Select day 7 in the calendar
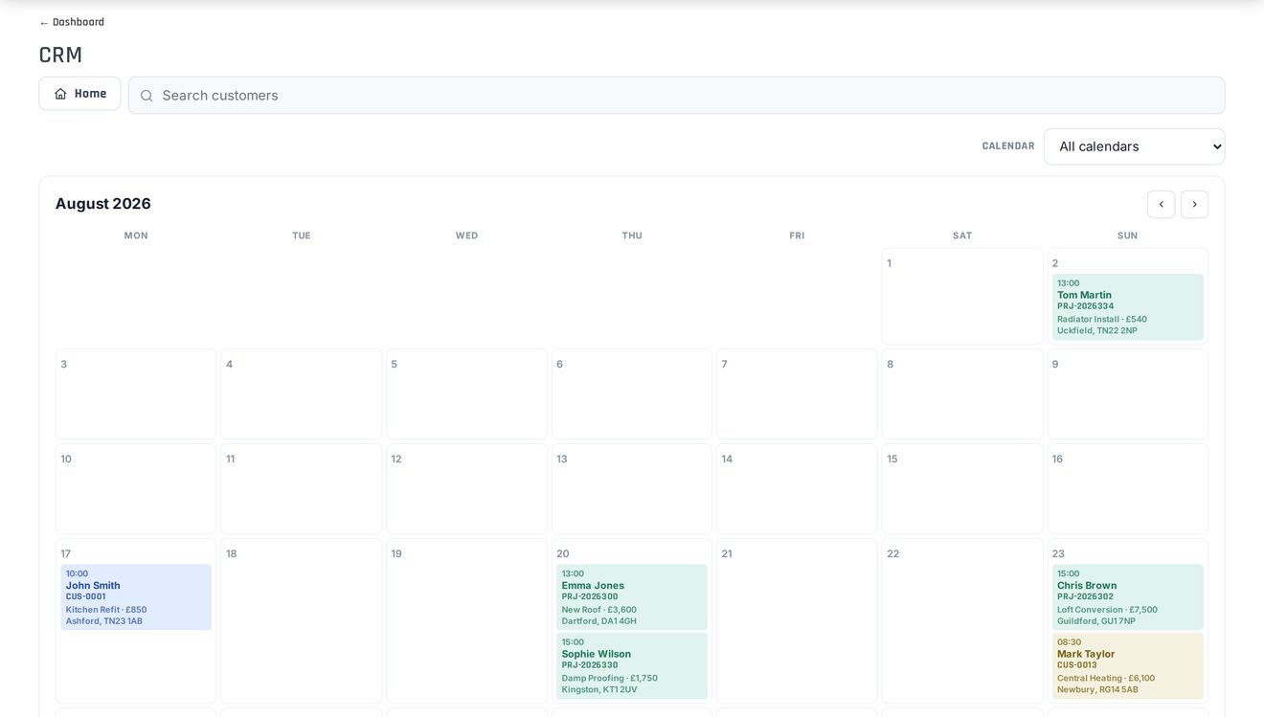This screenshot has height=717, width=1264. [797, 394]
